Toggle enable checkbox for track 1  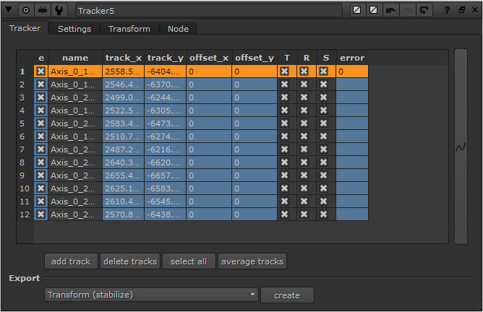click(41, 71)
